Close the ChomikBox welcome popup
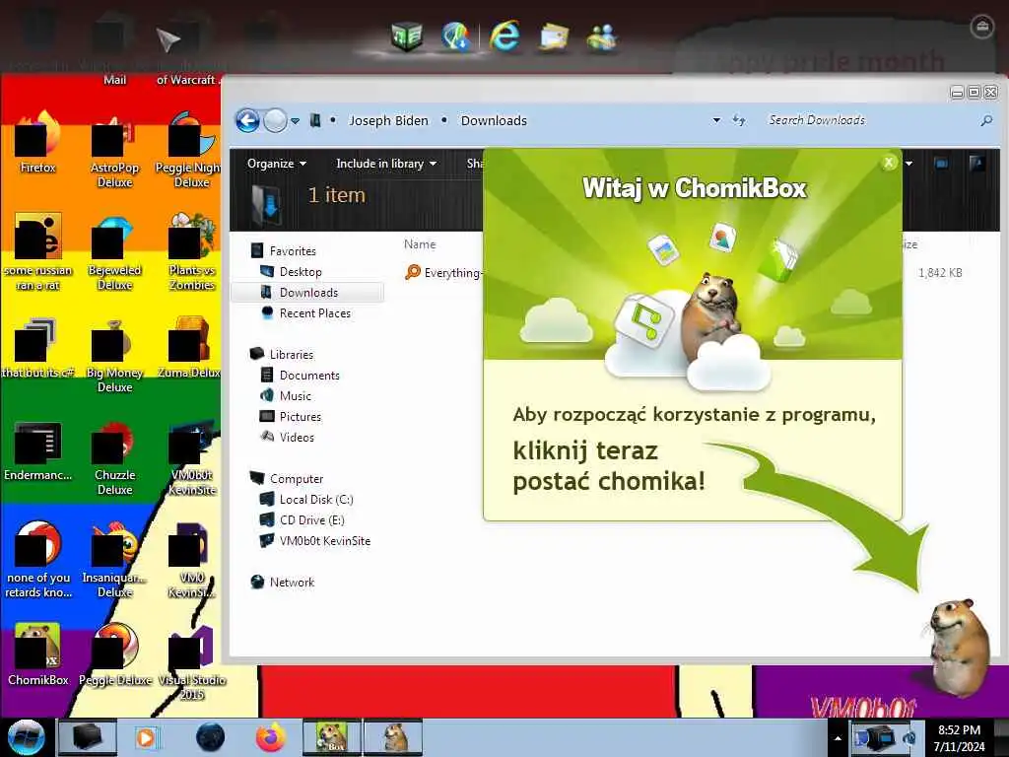This screenshot has height=757, width=1009. (x=889, y=163)
